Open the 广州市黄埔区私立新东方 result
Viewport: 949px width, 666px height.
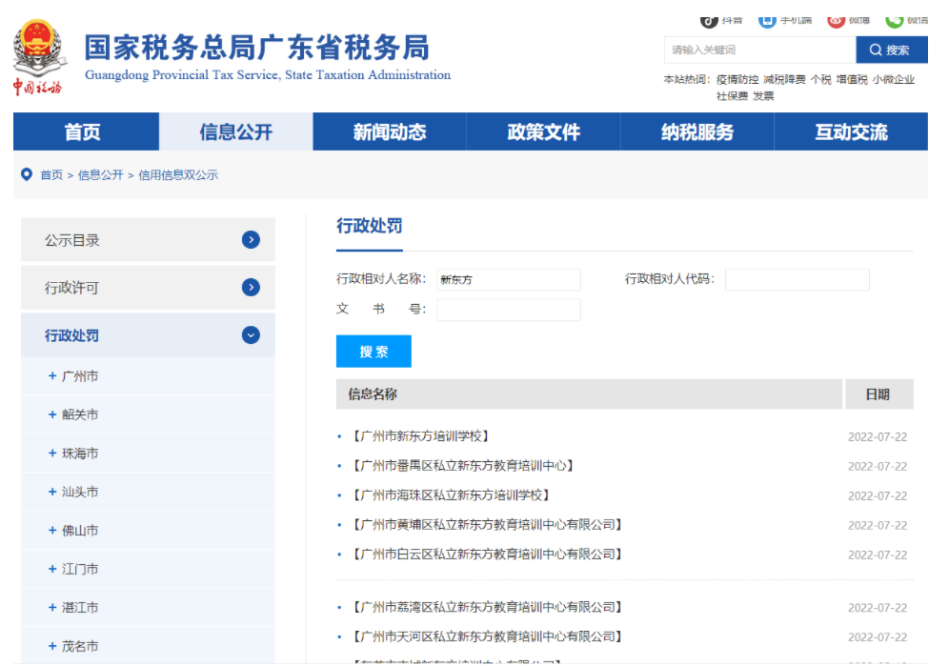[487, 524]
